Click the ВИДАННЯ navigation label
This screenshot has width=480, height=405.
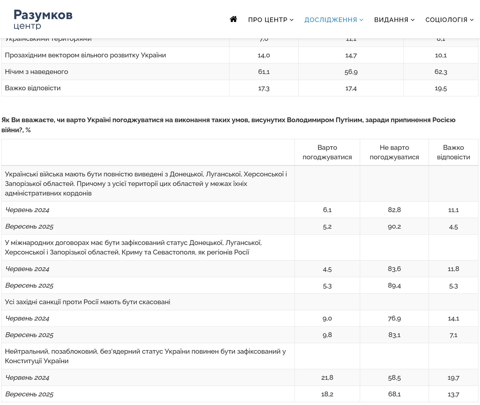(x=391, y=20)
